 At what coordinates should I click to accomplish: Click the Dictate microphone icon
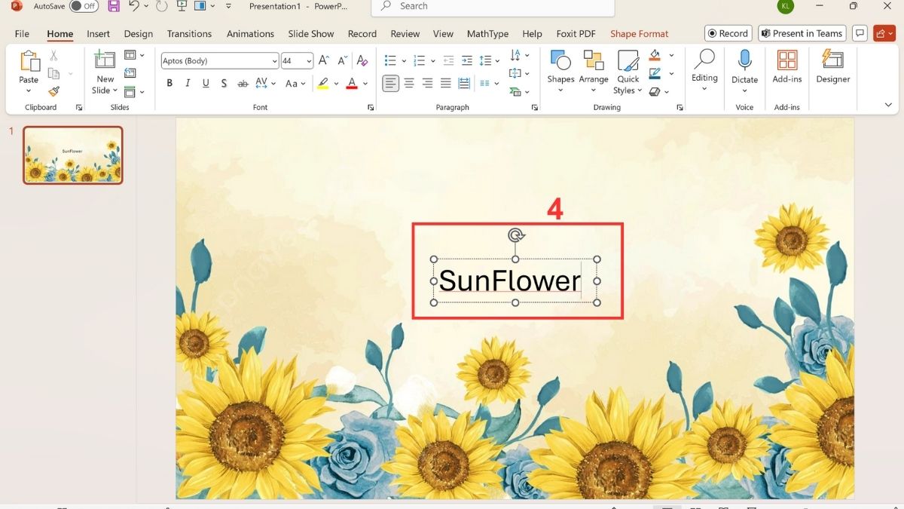click(744, 60)
